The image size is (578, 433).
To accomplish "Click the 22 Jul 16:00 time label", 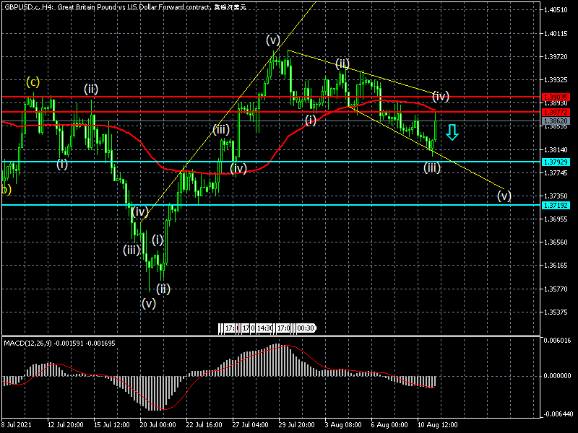I will [x=204, y=424].
